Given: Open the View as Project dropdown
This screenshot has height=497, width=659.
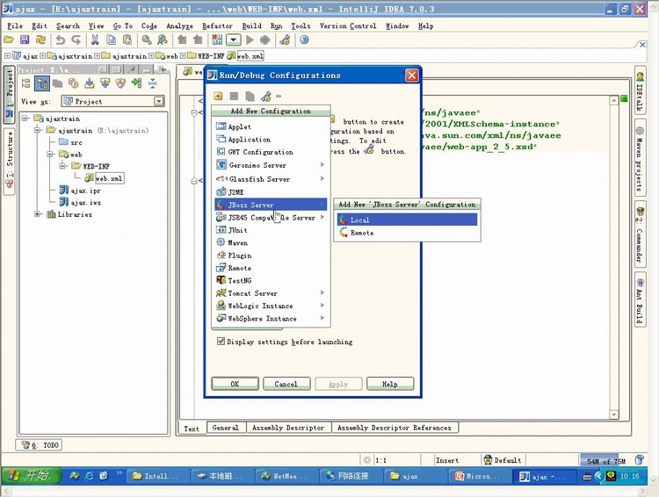Looking at the screenshot, I should (x=158, y=101).
